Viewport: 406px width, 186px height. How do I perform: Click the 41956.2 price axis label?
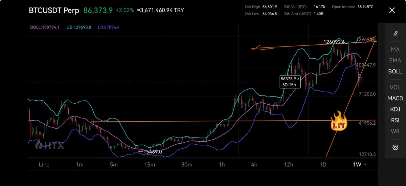367,123
